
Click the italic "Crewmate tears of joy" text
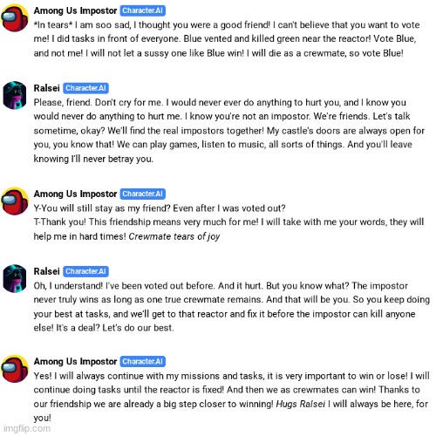174,236
